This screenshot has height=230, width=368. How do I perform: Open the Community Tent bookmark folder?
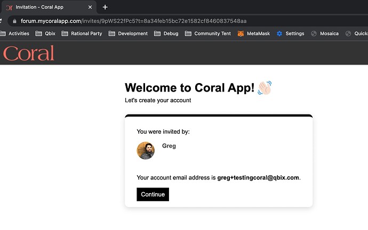208,34
